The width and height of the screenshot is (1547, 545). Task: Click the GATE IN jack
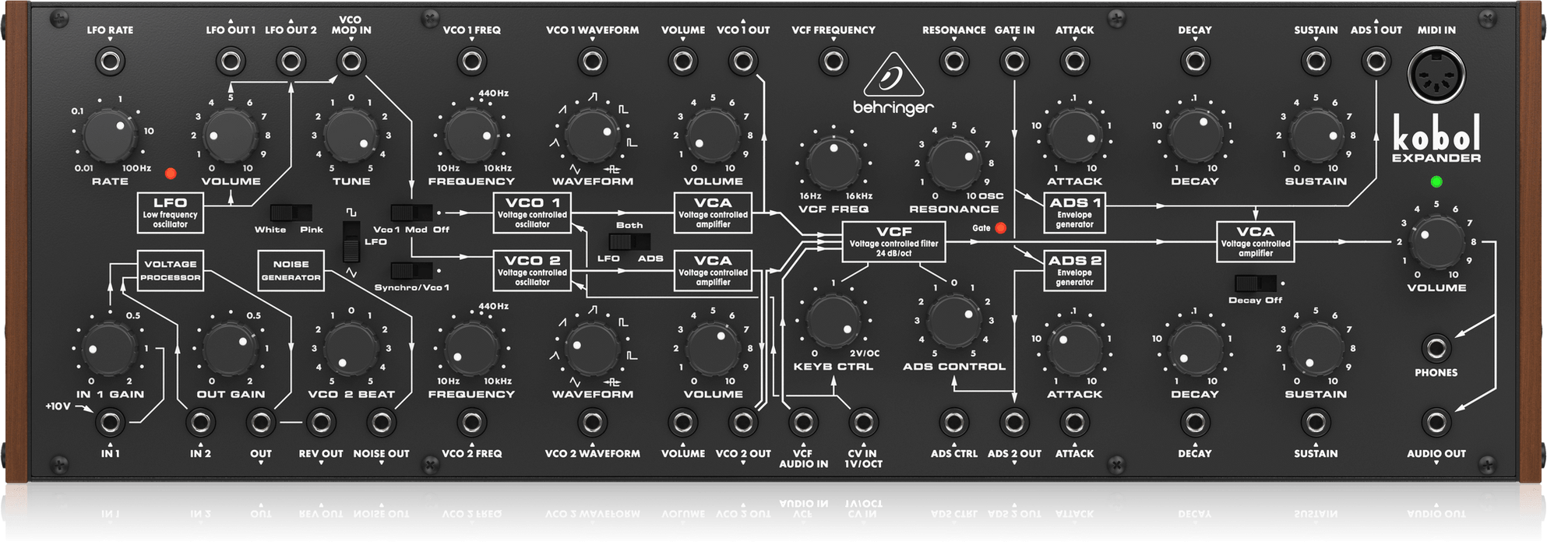1013,61
